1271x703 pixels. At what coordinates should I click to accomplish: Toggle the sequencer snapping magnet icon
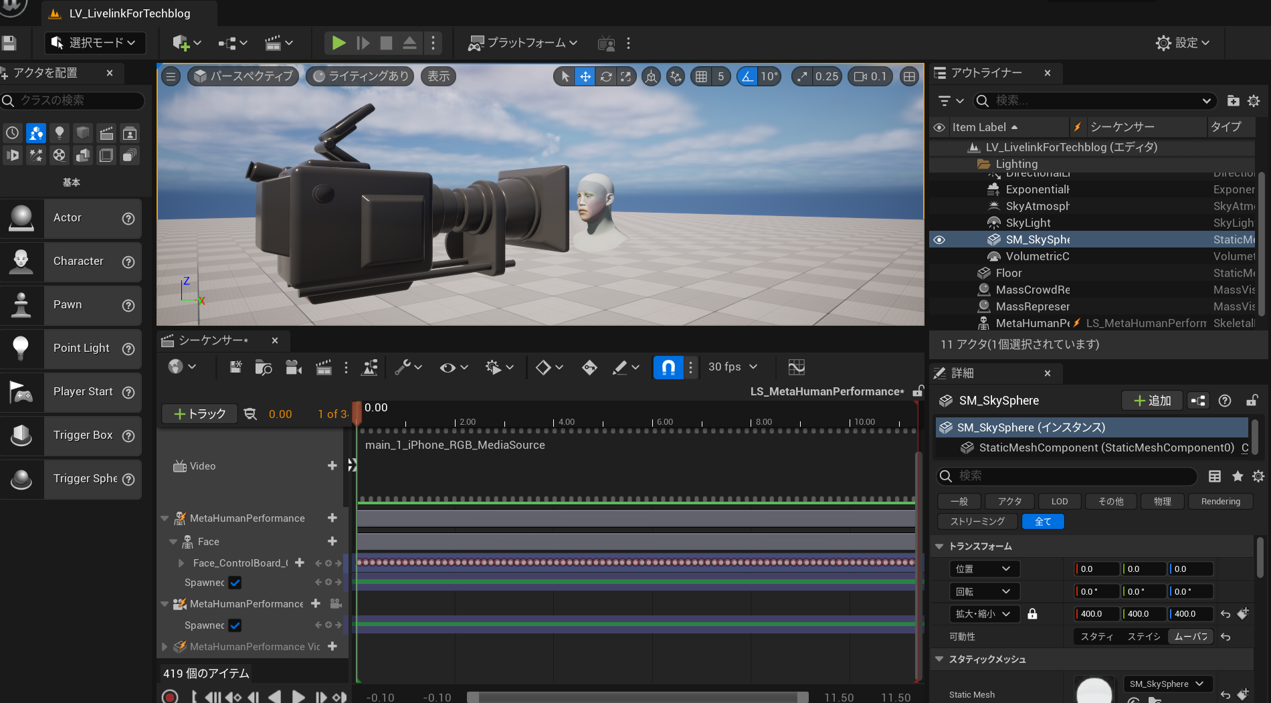(x=668, y=367)
